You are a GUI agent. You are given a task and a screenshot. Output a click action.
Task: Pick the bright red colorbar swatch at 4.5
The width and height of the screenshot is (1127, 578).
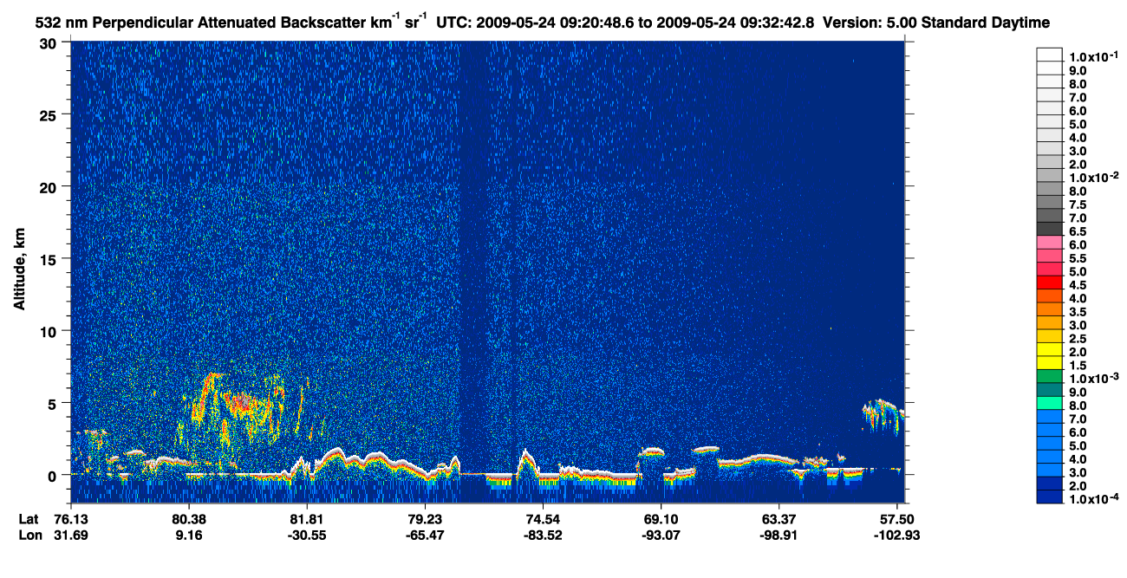(x=1049, y=283)
